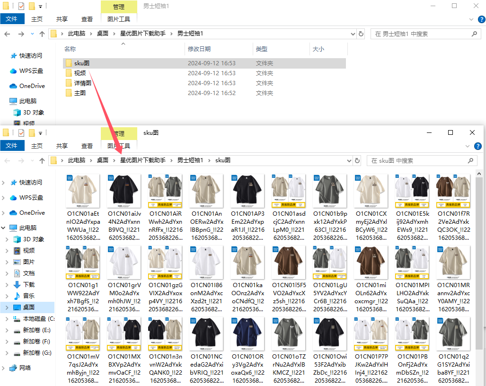The image size is (486, 386).
Task: Open the 文件 menu in the 男士短袖1 window
Action: [x=12, y=19]
